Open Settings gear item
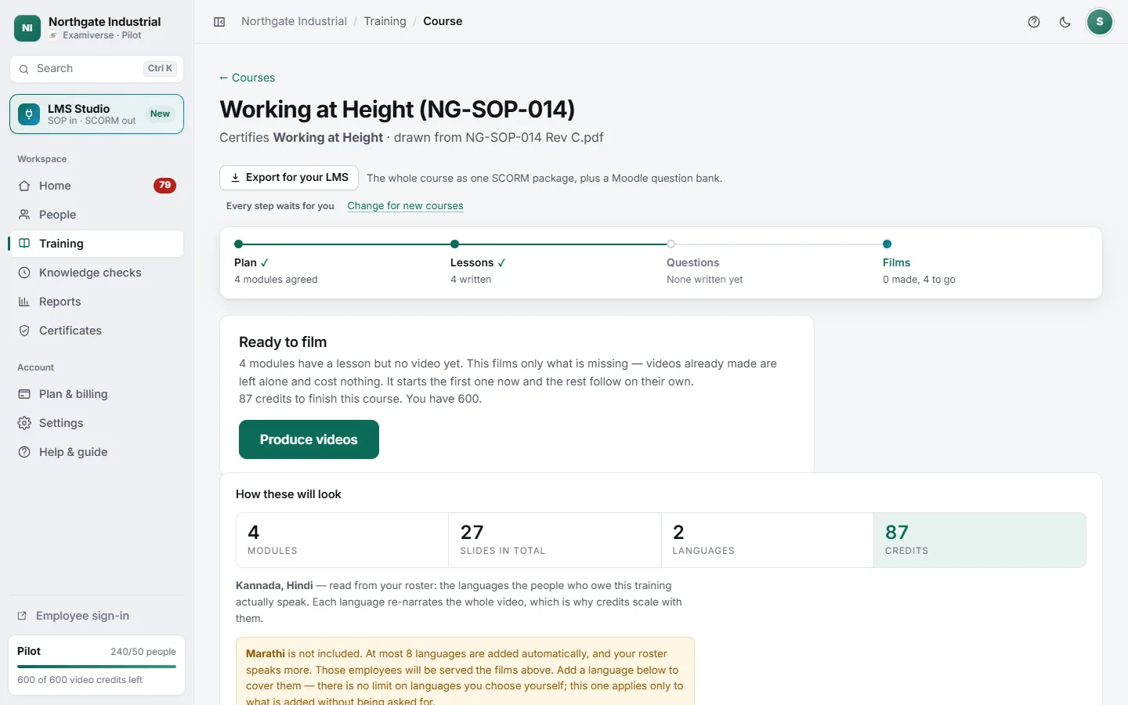 pyautogui.click(x=96, y=423)
